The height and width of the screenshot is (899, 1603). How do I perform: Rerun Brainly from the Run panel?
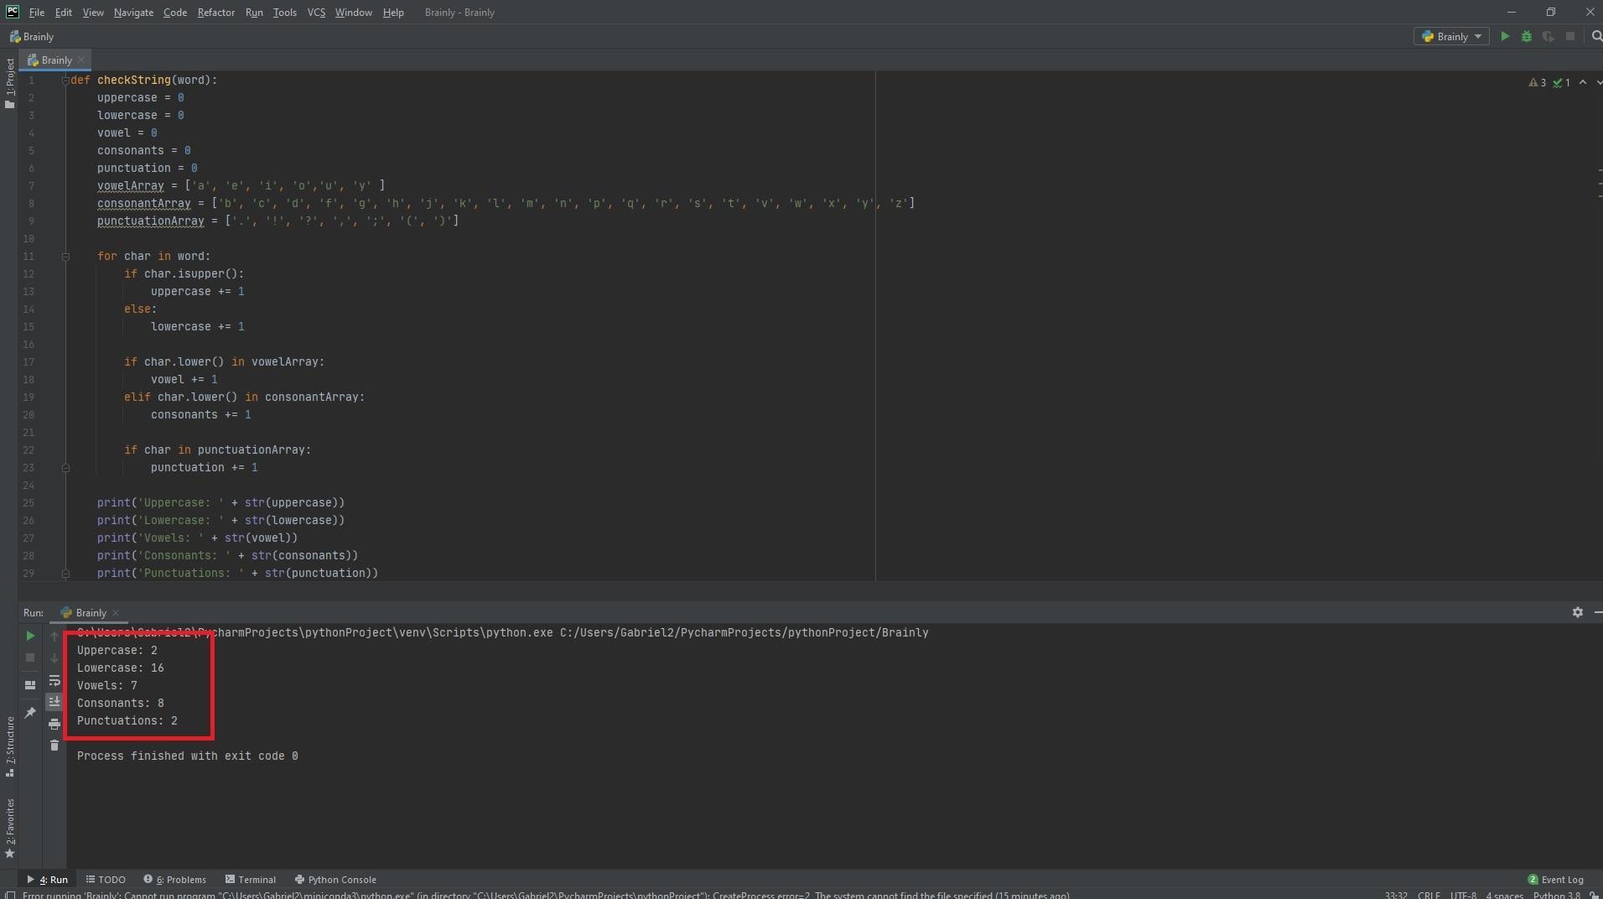click(x=30, y=636)
